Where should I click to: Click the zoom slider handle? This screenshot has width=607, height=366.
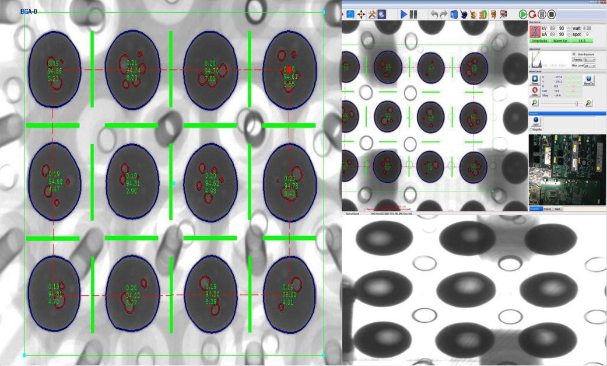pyautogui.click(x=577, y=103)
